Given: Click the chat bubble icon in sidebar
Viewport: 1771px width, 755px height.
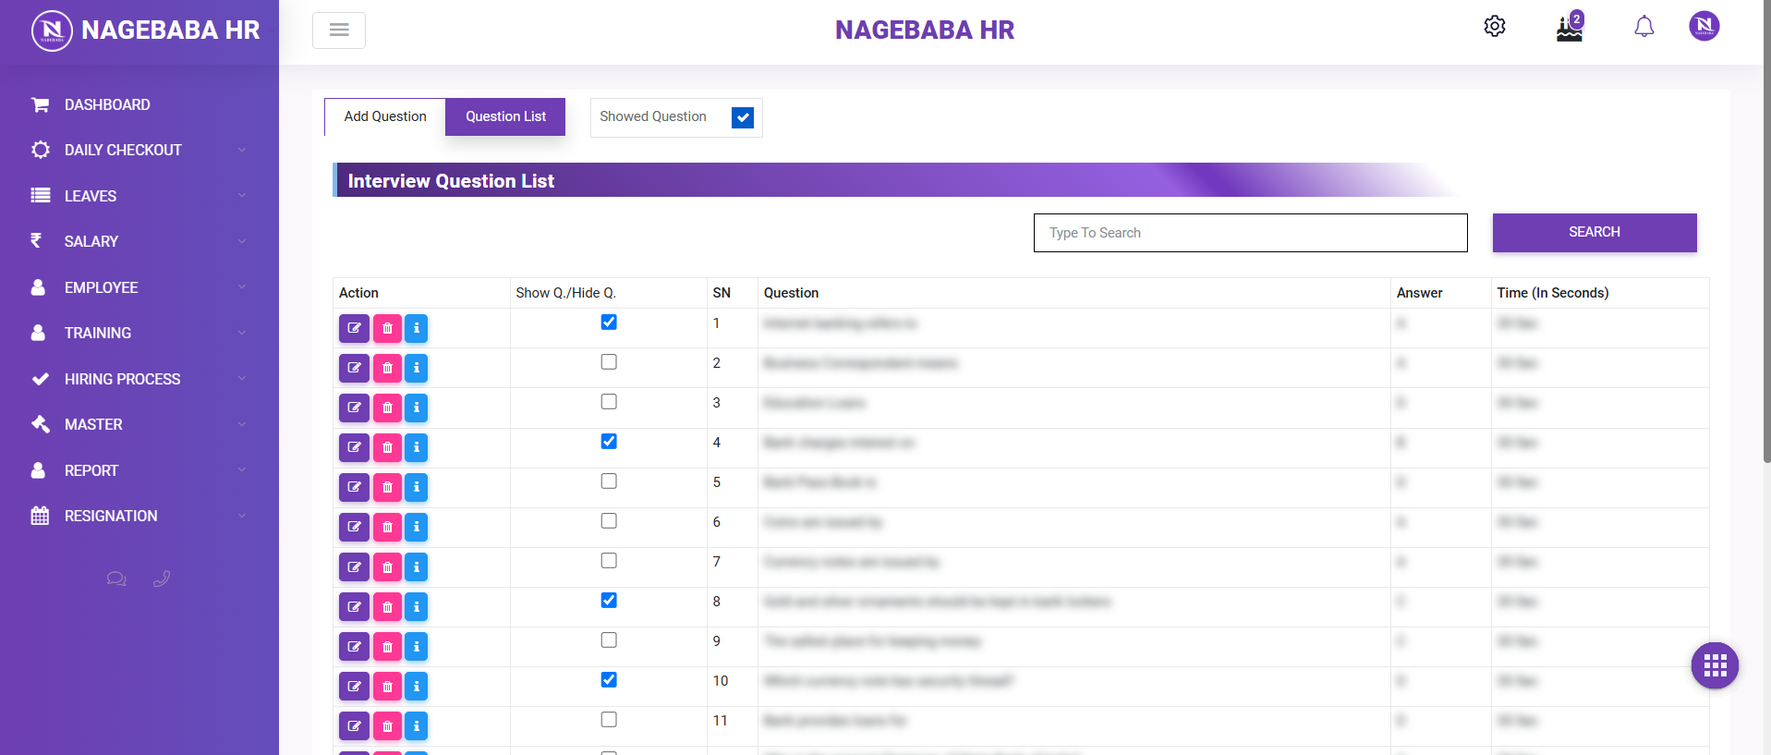Looking at the screenshot, I should click(x=116, y=579).
